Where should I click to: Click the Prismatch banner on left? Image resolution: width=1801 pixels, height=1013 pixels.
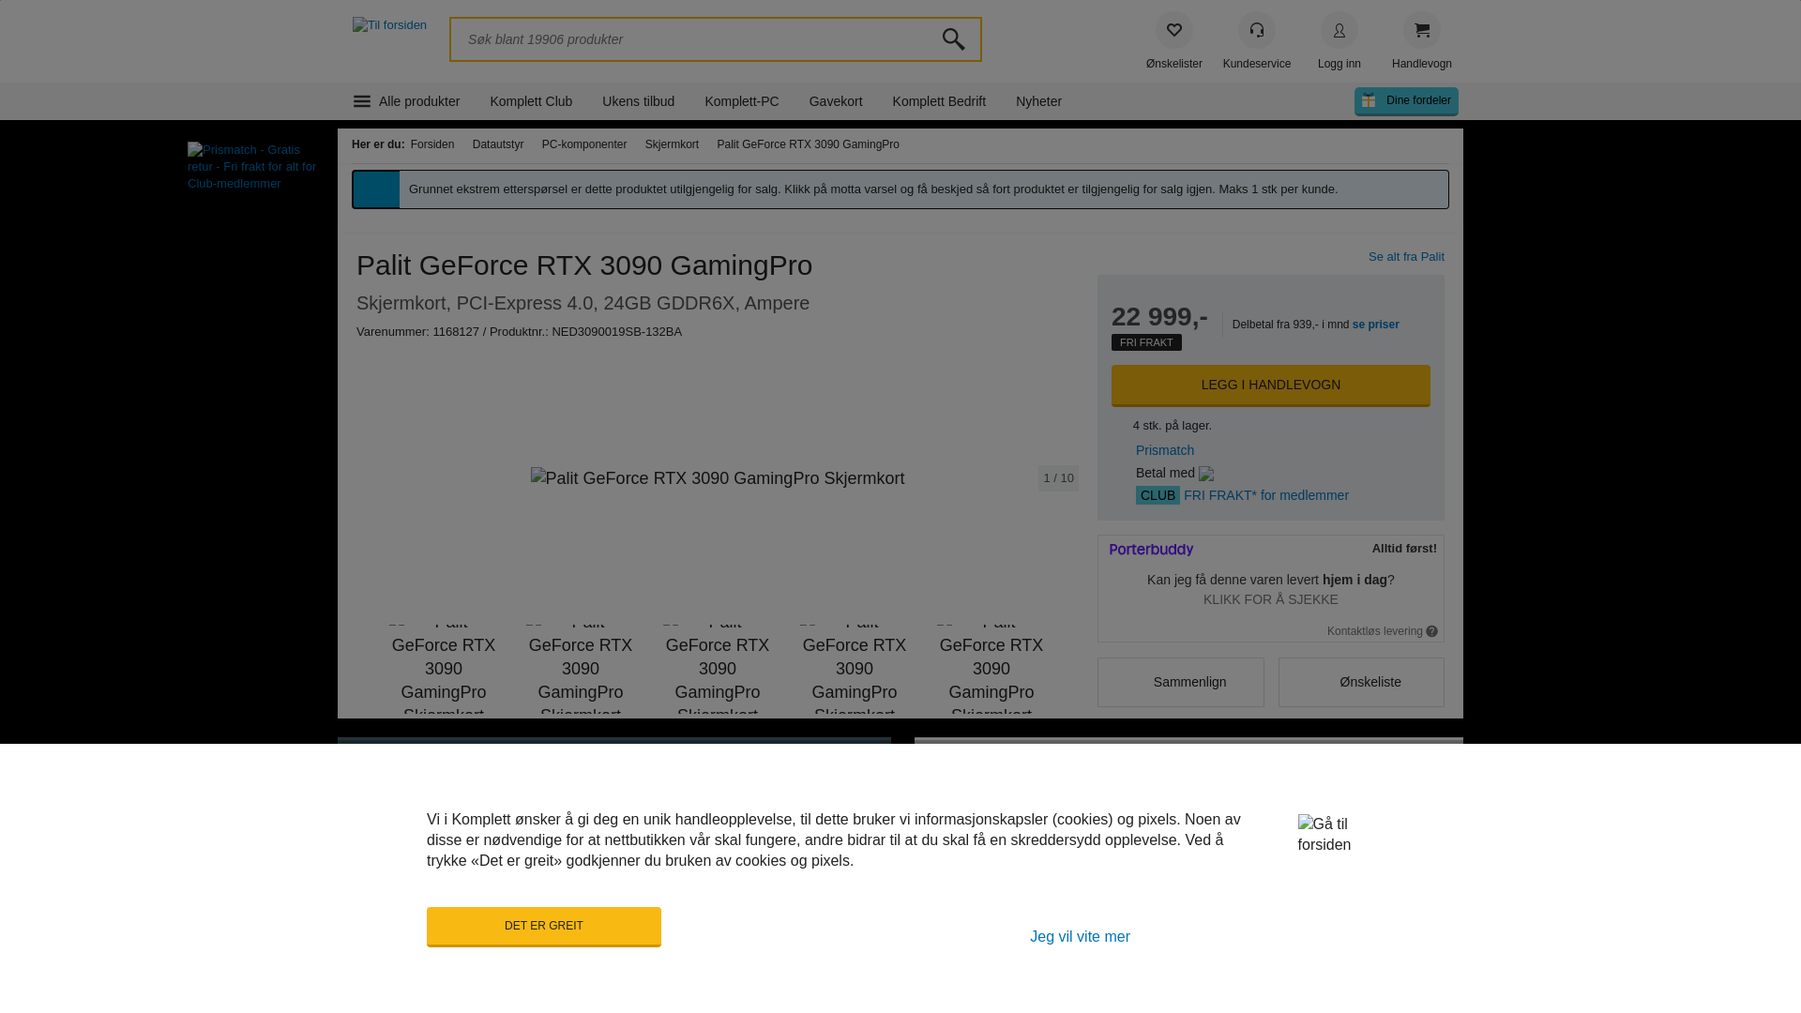(253, 167)
